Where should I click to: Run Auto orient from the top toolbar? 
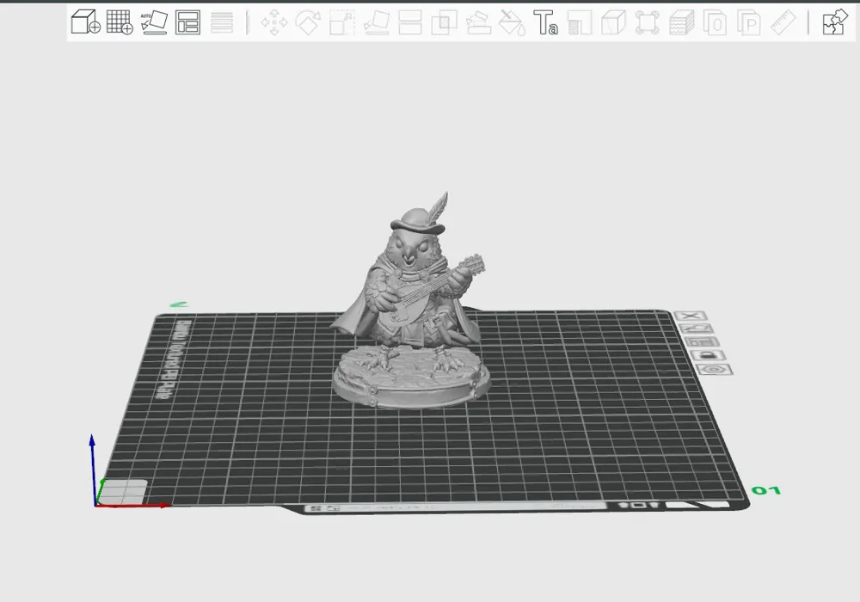154,22
